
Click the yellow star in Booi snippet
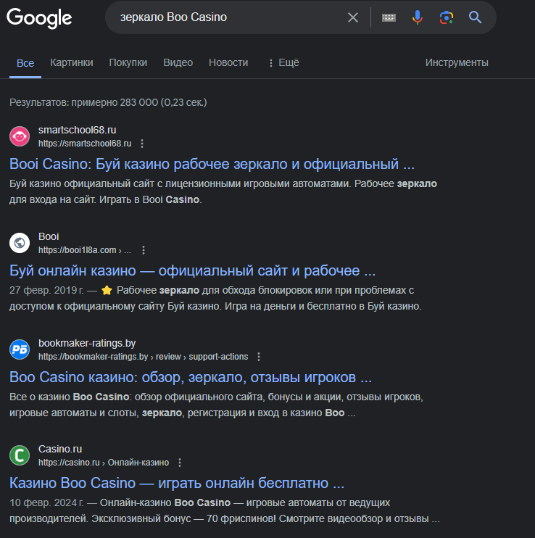pos(107,291)
